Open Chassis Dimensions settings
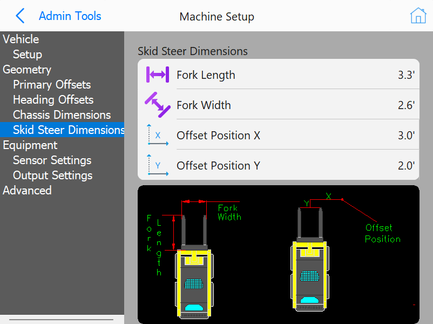433x324 pixels. [62, 115]
